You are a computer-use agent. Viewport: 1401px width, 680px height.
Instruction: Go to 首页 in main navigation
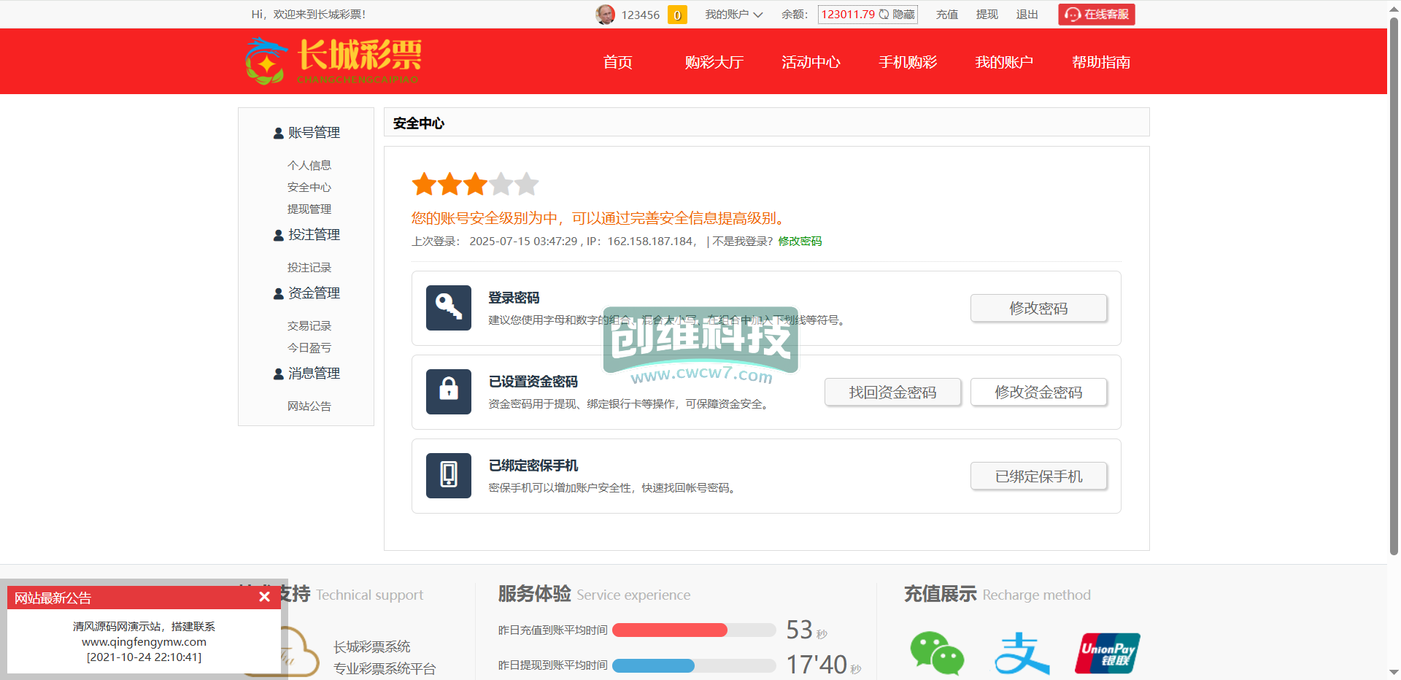tap(617, 62)
